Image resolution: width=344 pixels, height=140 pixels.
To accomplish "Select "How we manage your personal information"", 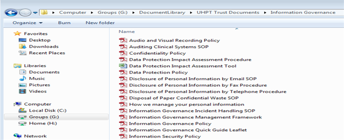I will coord(186,104).
